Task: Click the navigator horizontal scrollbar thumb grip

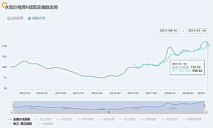Action: tap(109, 112)
